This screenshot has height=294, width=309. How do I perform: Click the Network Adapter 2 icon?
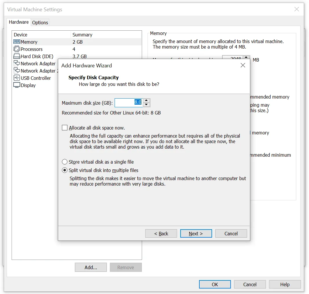tap(16, 71)
